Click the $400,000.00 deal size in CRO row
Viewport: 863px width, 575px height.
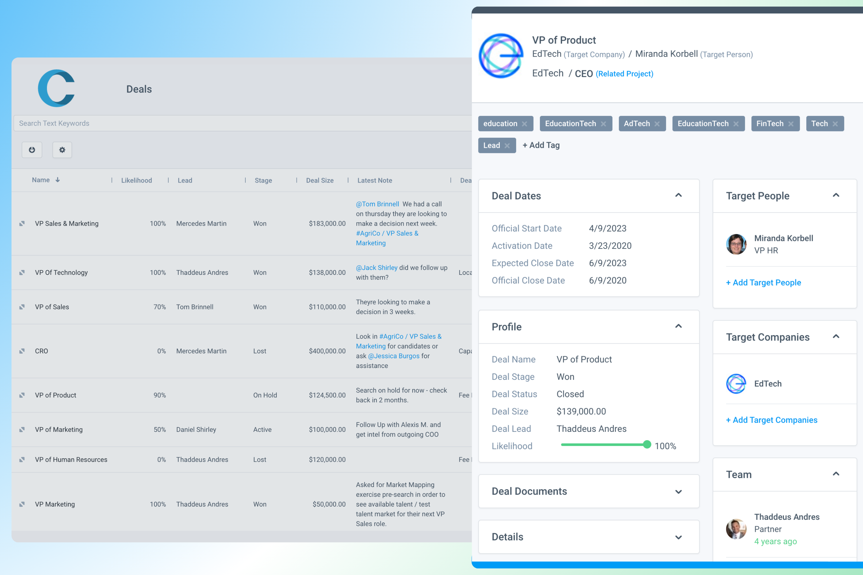tap(327, 351)
